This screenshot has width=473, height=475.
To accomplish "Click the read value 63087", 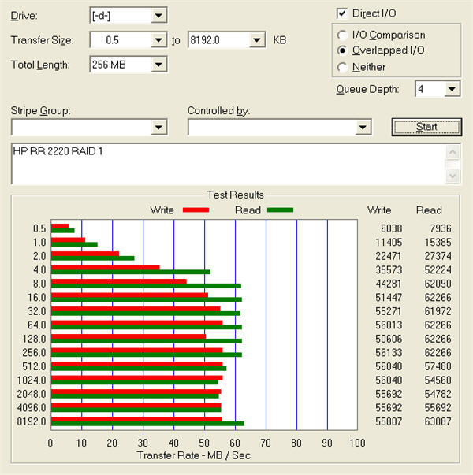I will [x=438, y=421].
